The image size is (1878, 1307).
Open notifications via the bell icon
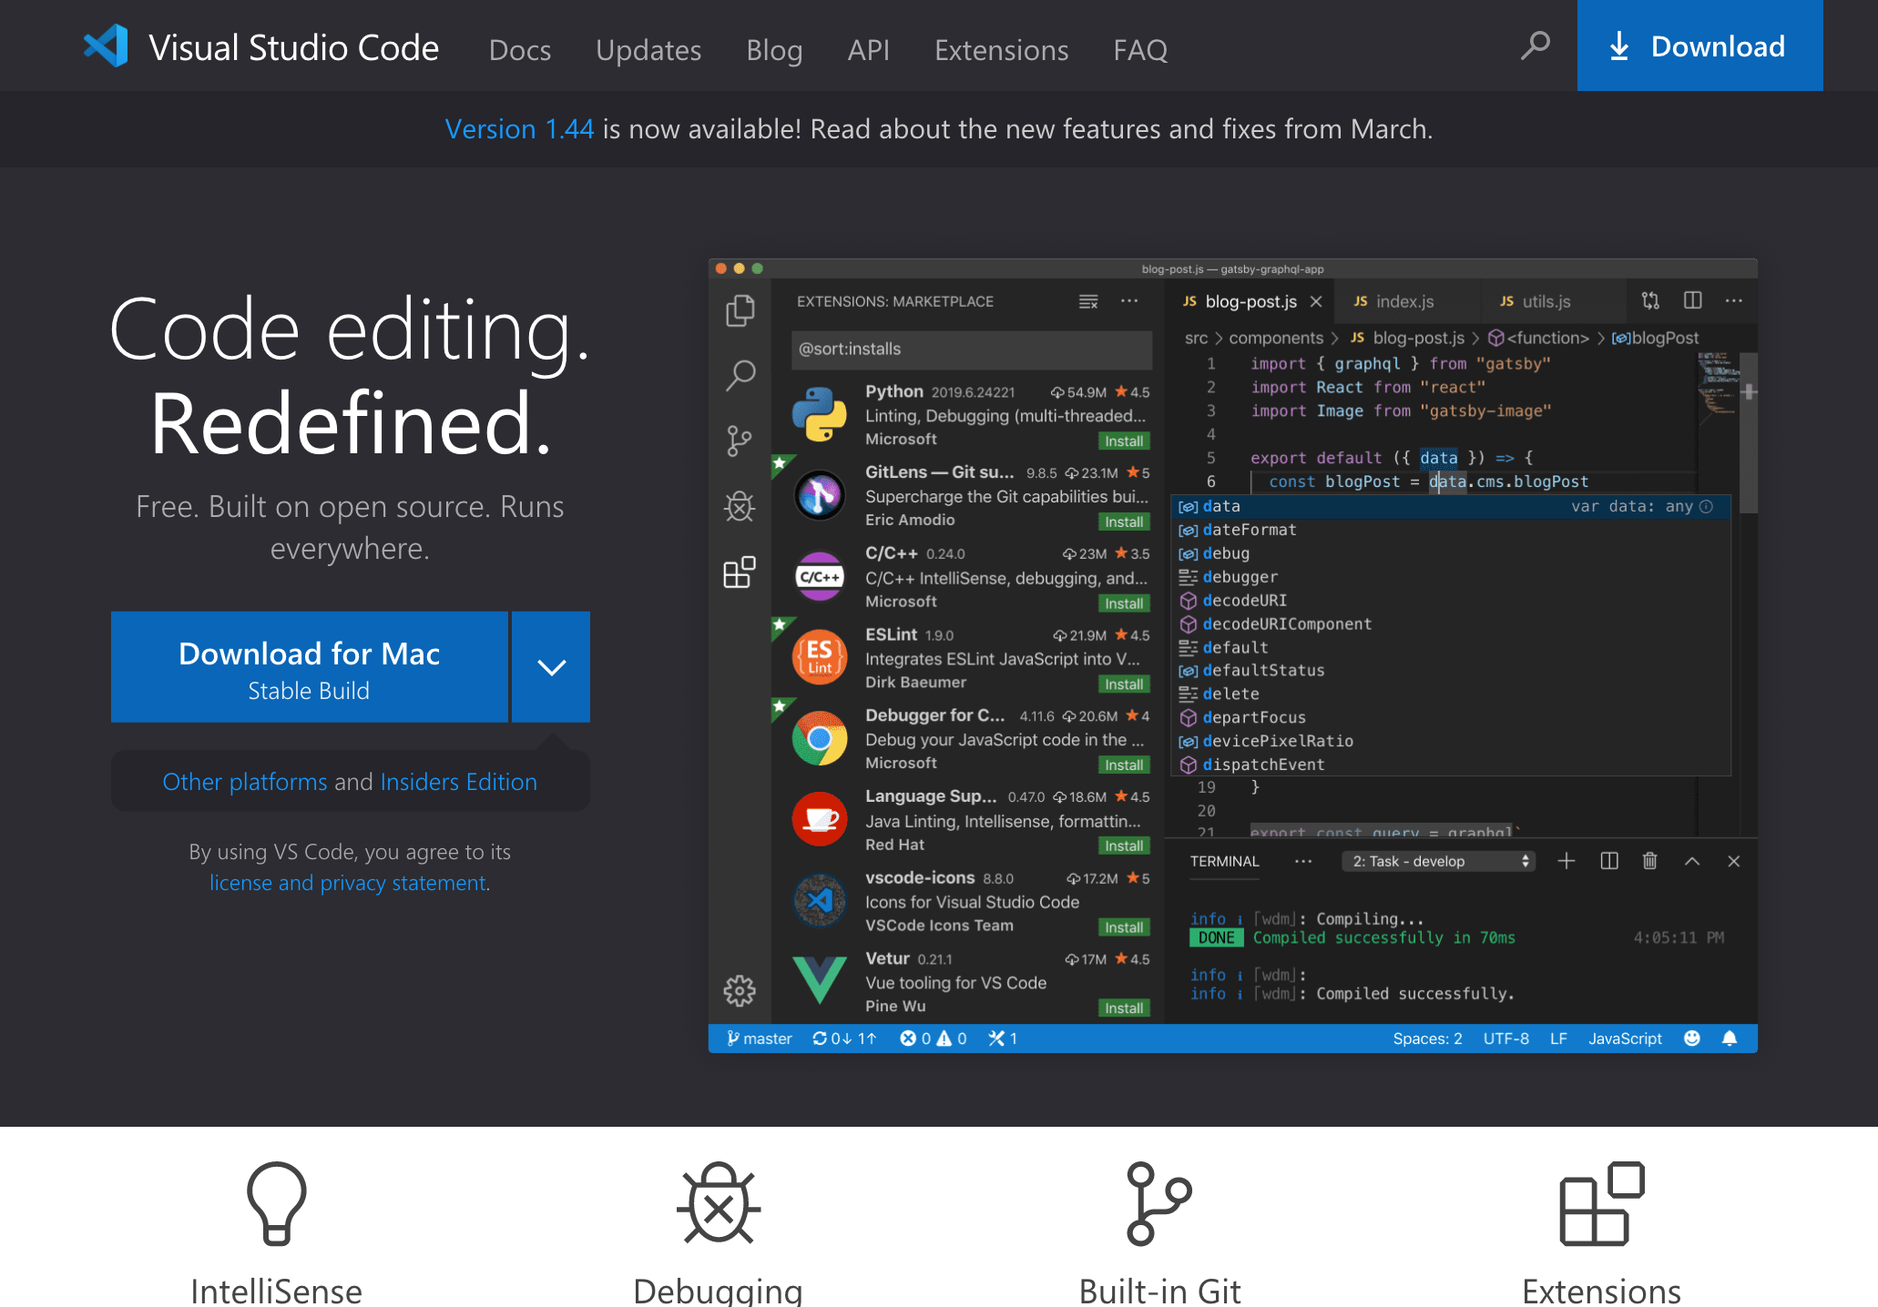(1729, 1038)
